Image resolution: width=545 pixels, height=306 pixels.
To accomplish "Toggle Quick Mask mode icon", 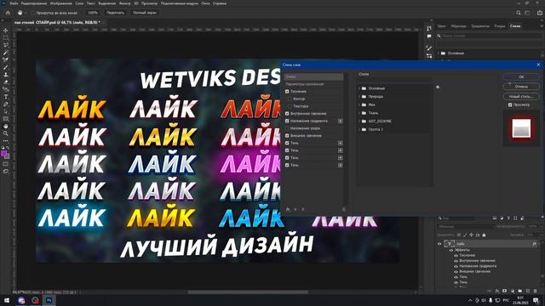I will point(6,164).
